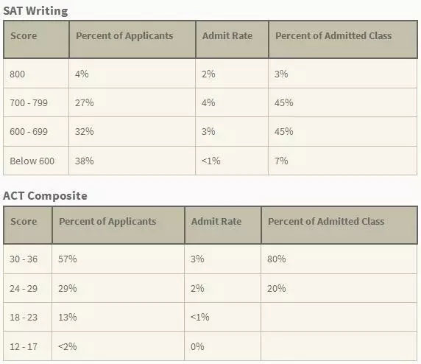Click the 800 score row cell
The image size is (421, 364).
pos(36,74)
